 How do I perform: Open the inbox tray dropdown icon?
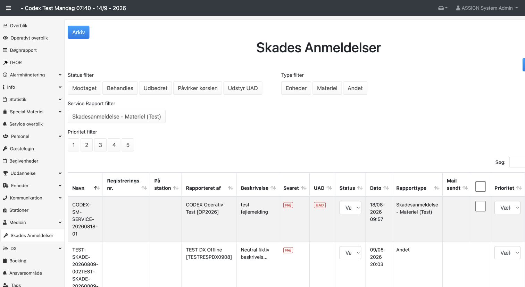point(443,8)
